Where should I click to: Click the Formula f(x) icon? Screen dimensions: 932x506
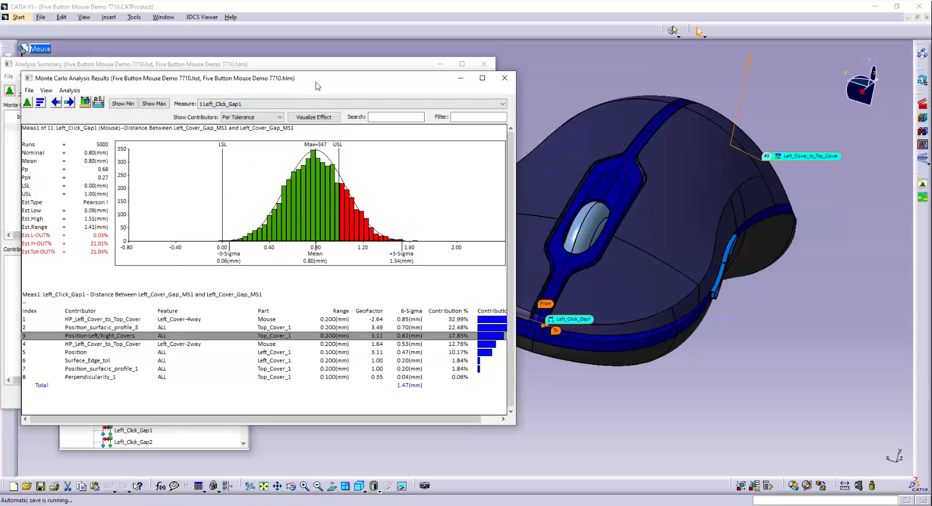tap(160, 486)
